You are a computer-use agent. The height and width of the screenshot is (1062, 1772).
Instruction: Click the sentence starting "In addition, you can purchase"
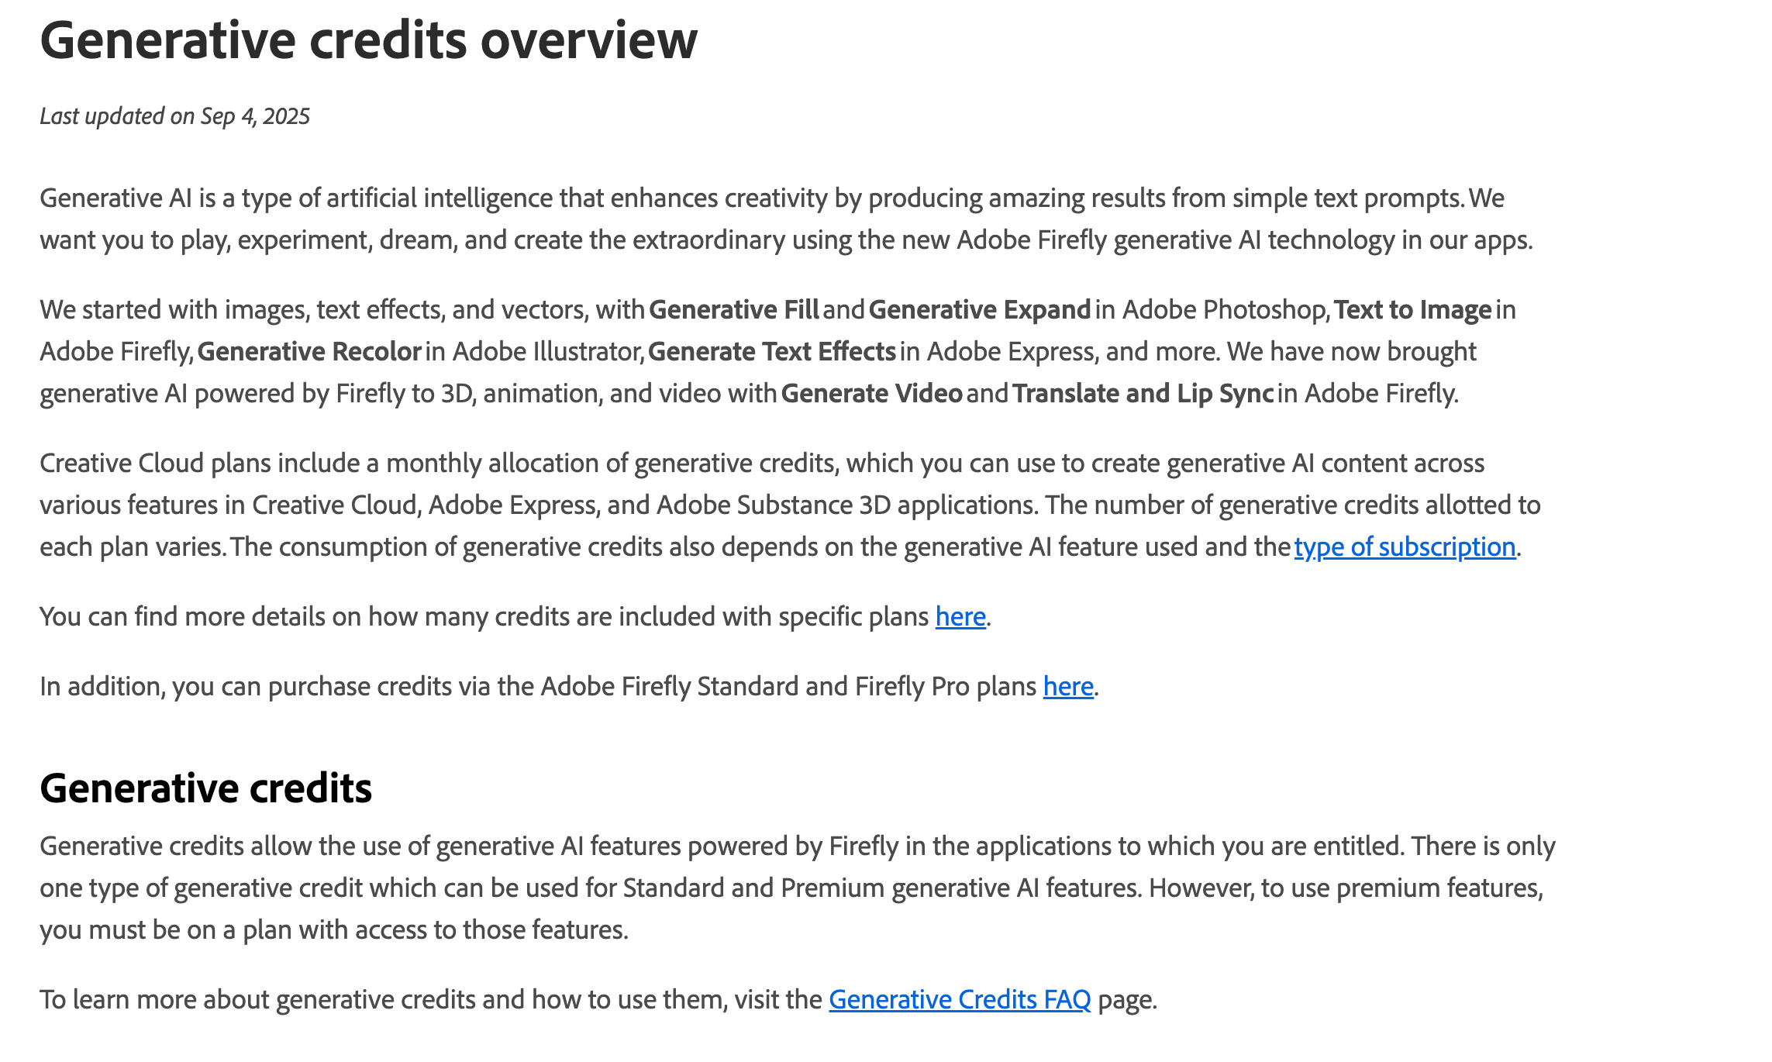pos(535,687)
